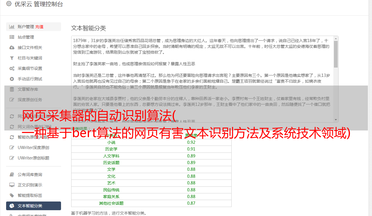Click the cloud upload icon for 接口文件相关
The height and width of the screenshot is (216, 372).
[12, 48]
